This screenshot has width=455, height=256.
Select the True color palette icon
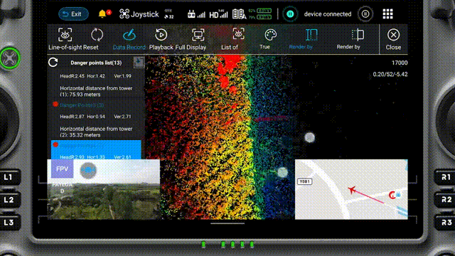[x=270, y=35]
